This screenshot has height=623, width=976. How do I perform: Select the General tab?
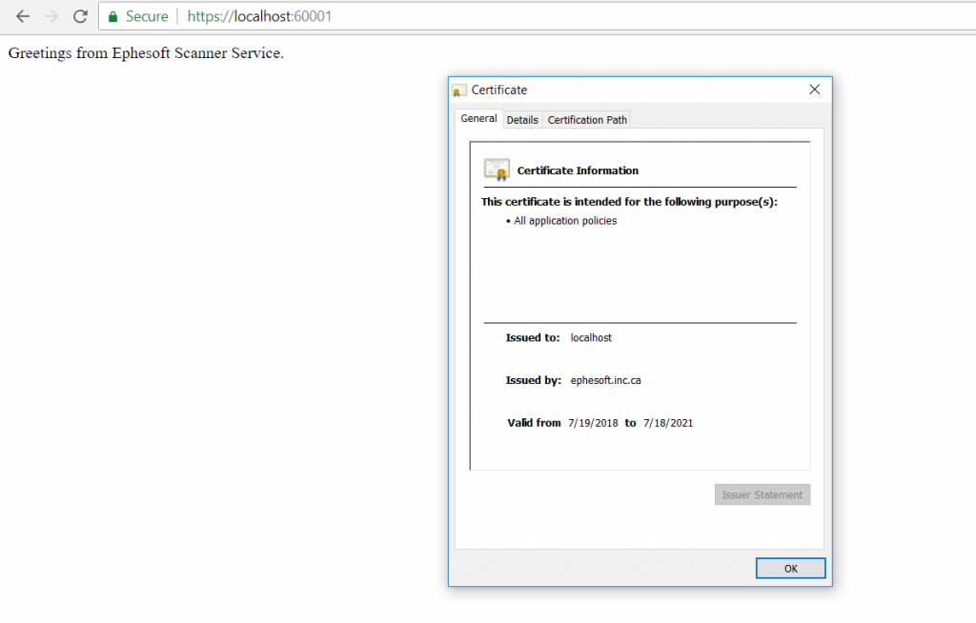tap(478, 118)
